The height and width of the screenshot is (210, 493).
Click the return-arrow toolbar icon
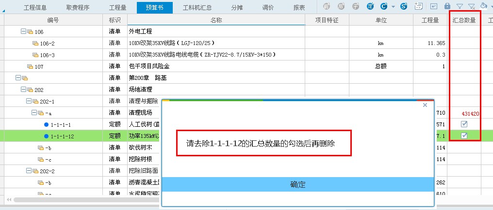434,6
